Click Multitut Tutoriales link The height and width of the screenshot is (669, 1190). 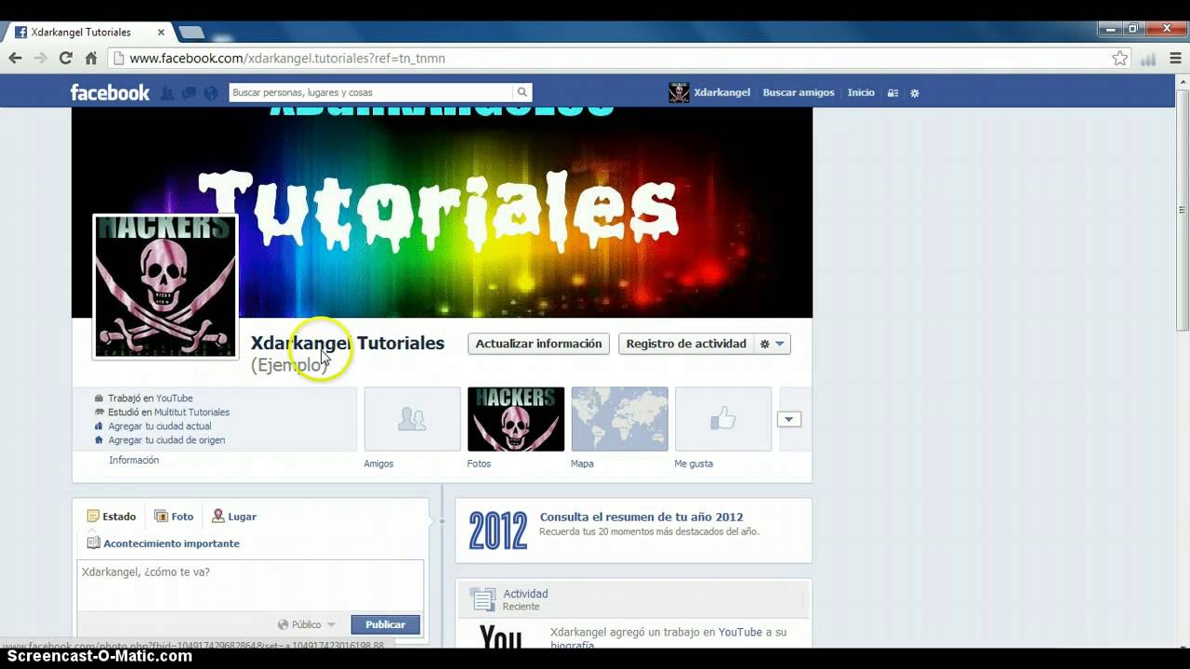[192, 413]
